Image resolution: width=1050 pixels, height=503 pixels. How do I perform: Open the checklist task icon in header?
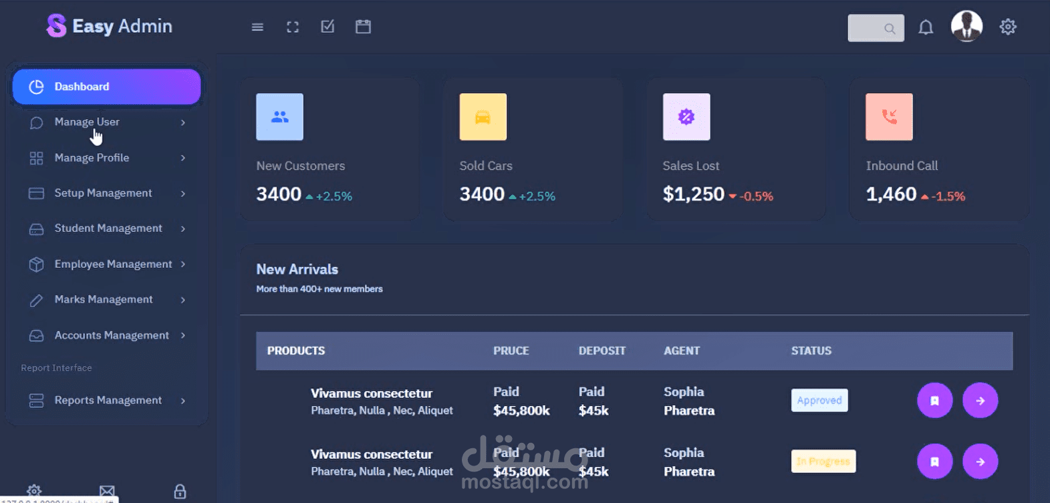click(x=327, y=27)
